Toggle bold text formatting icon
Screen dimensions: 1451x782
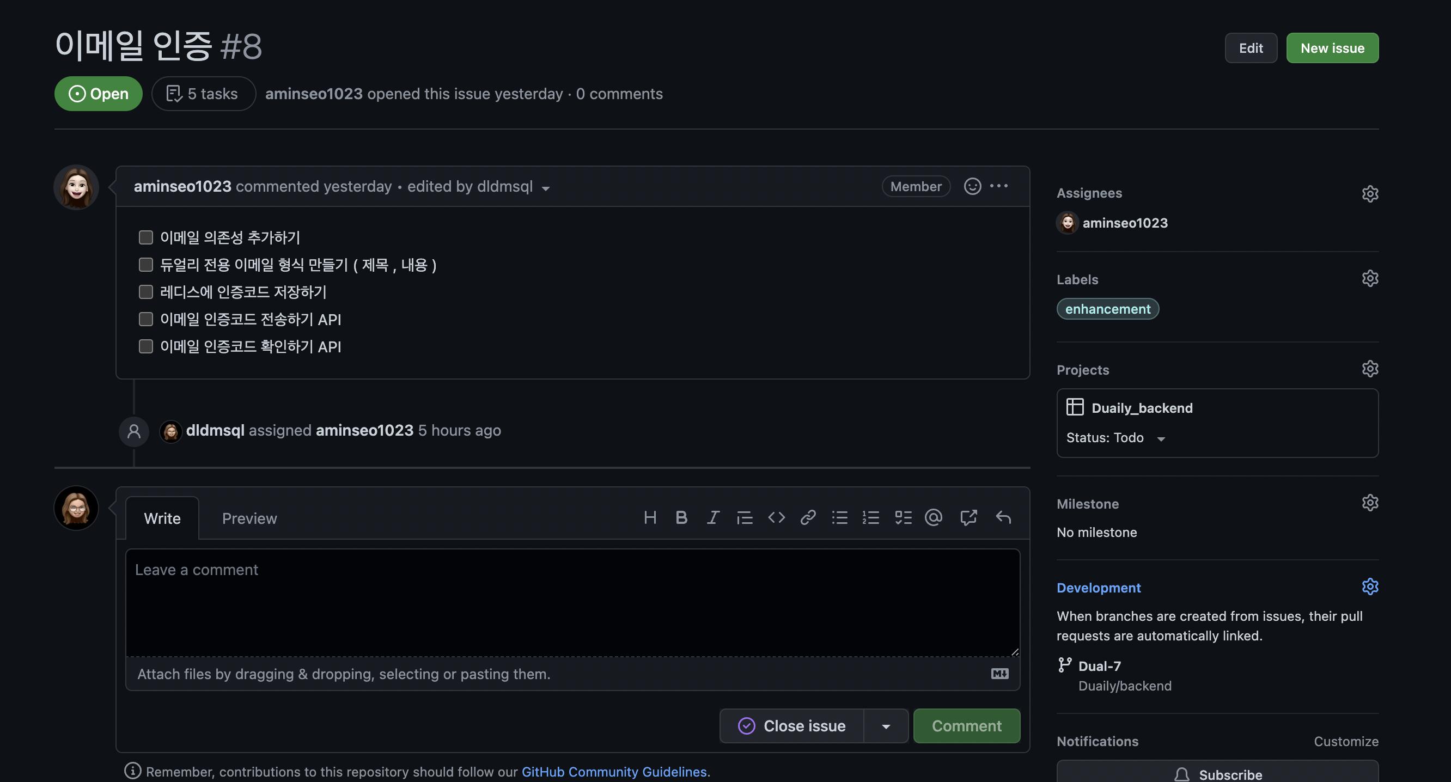681,517
